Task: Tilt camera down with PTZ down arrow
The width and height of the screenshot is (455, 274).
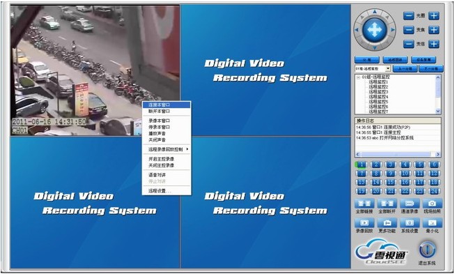Action: tap(375, 47)
